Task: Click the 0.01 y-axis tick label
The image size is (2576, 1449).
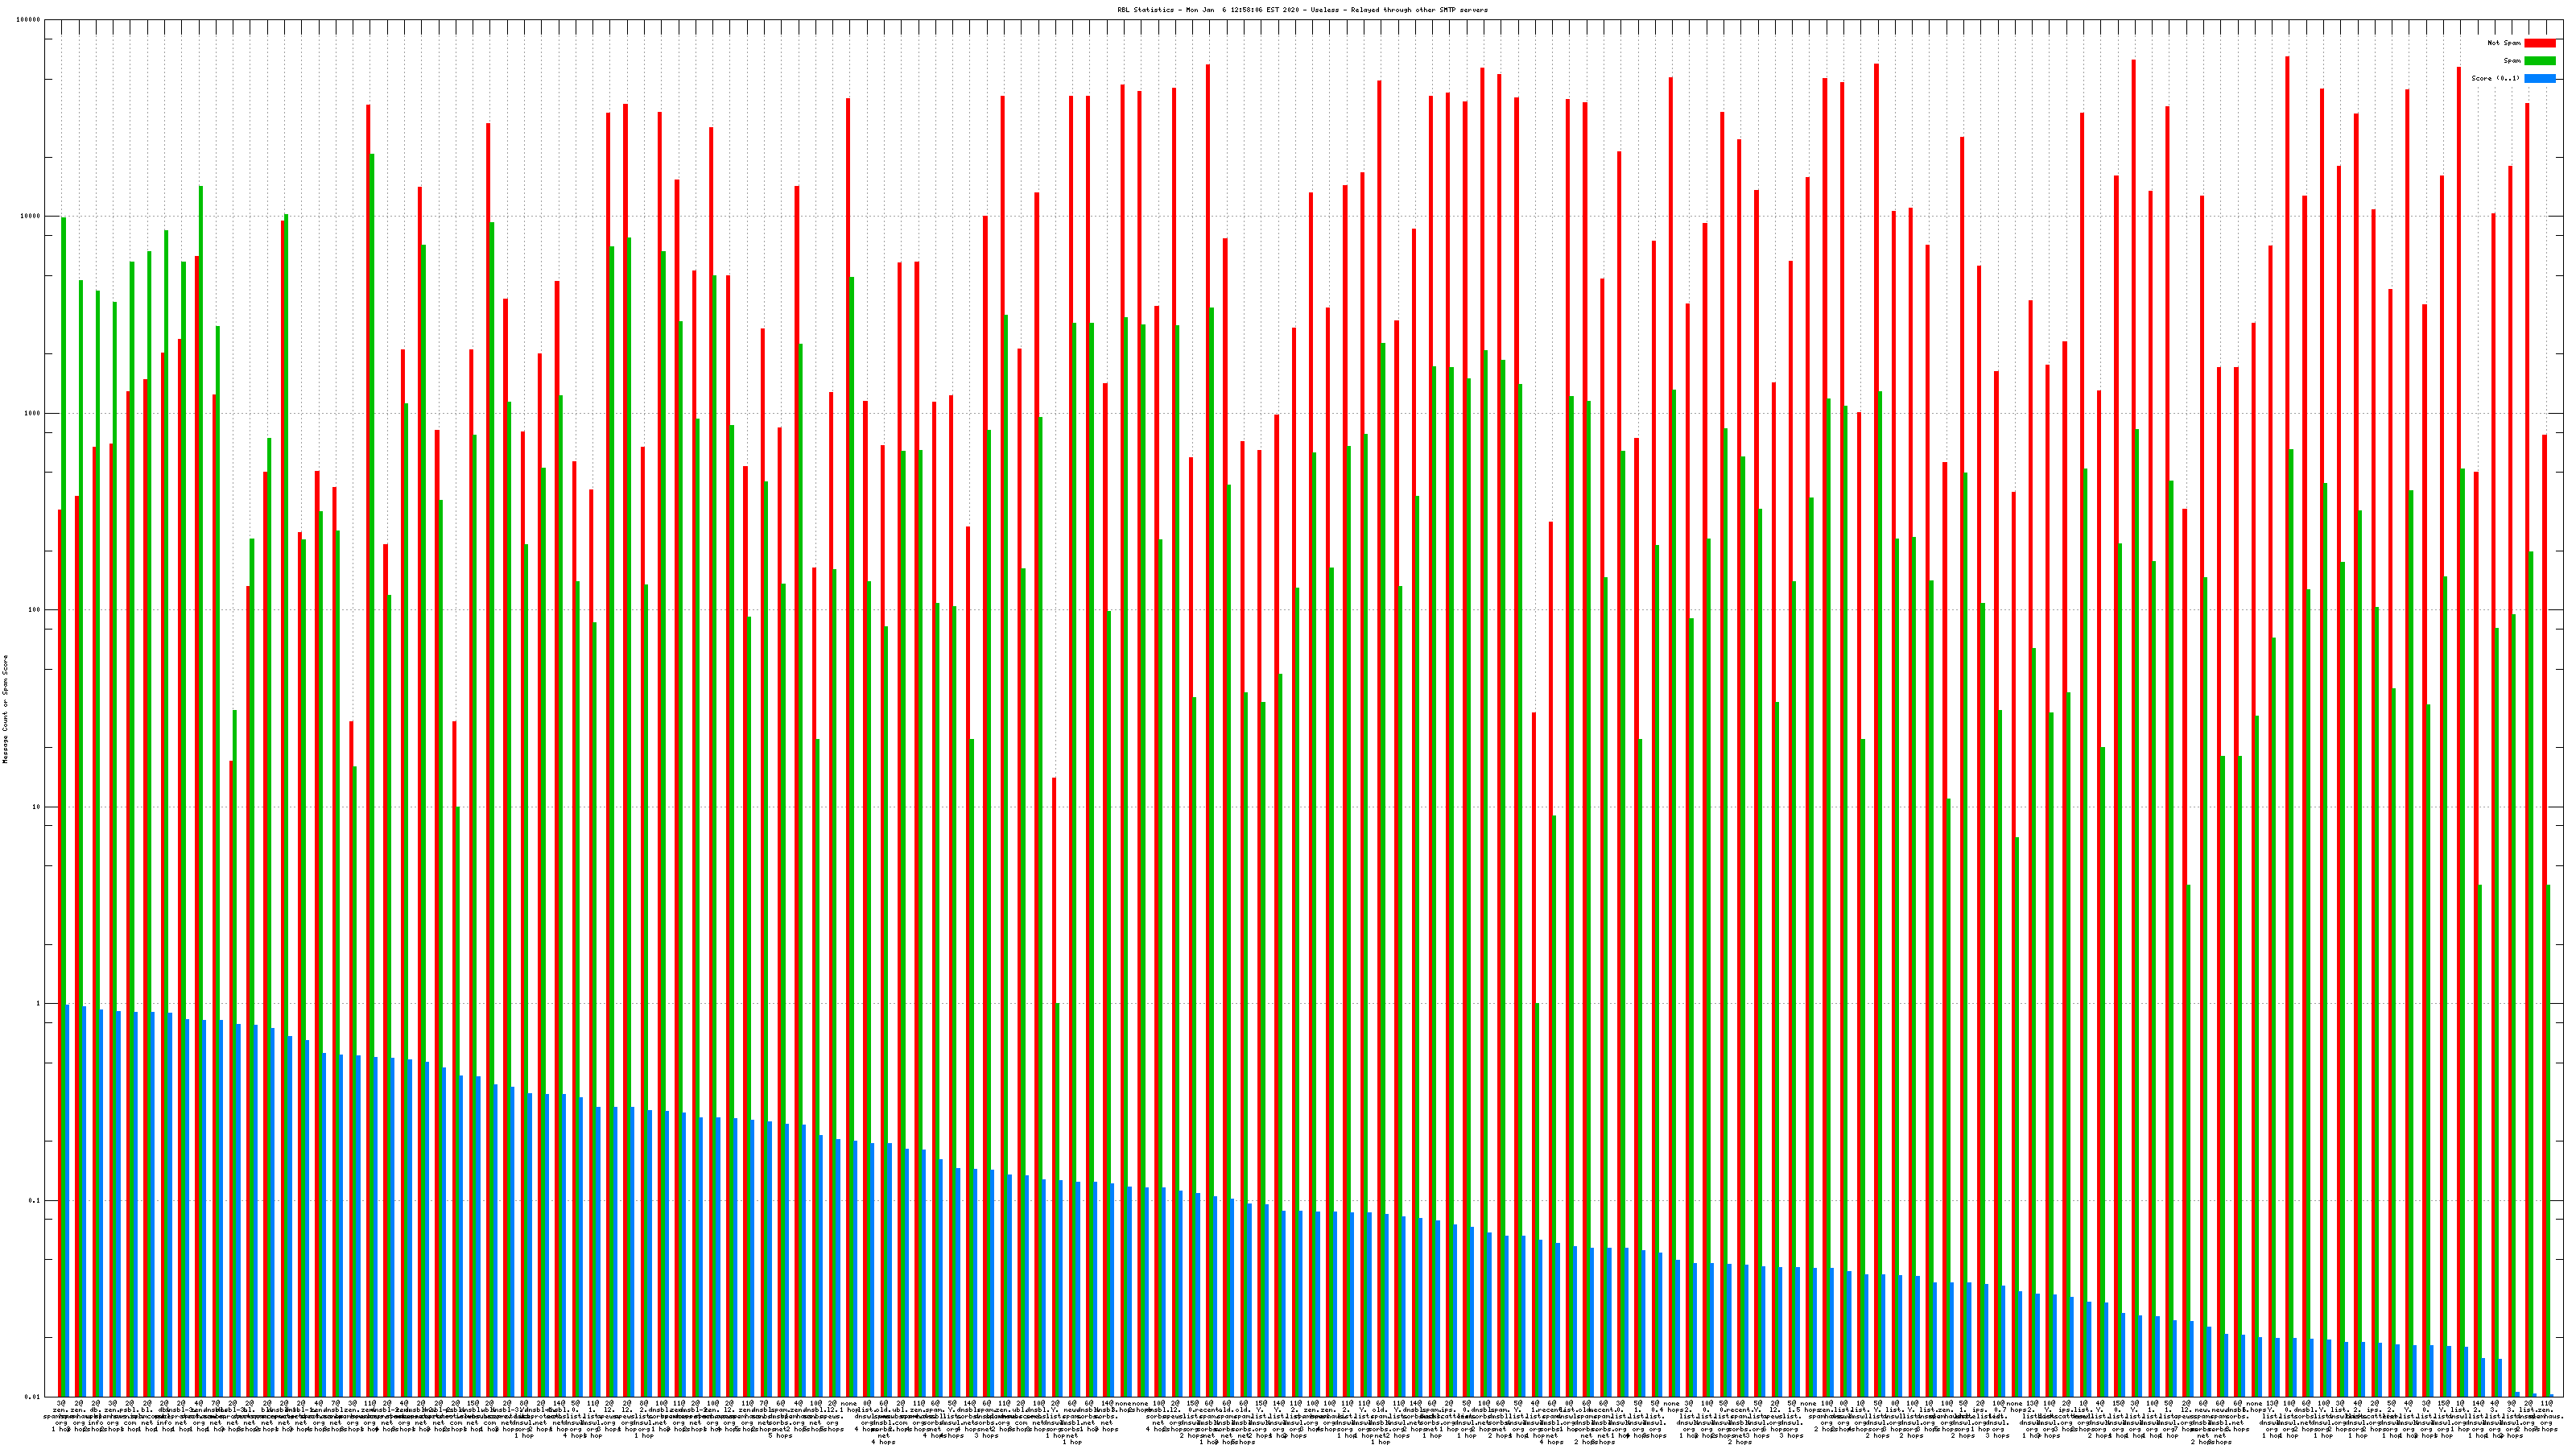Action: [x=33, y=1397]
